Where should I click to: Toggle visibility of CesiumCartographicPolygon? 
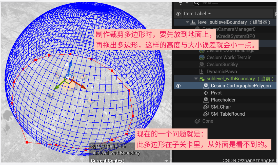pyautogui.click(x=178, y=86)
